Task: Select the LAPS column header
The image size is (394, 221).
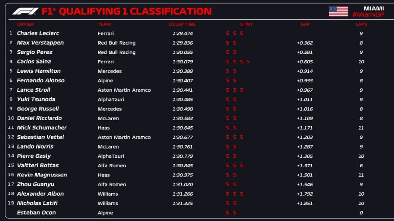Action: click(361, 24)
